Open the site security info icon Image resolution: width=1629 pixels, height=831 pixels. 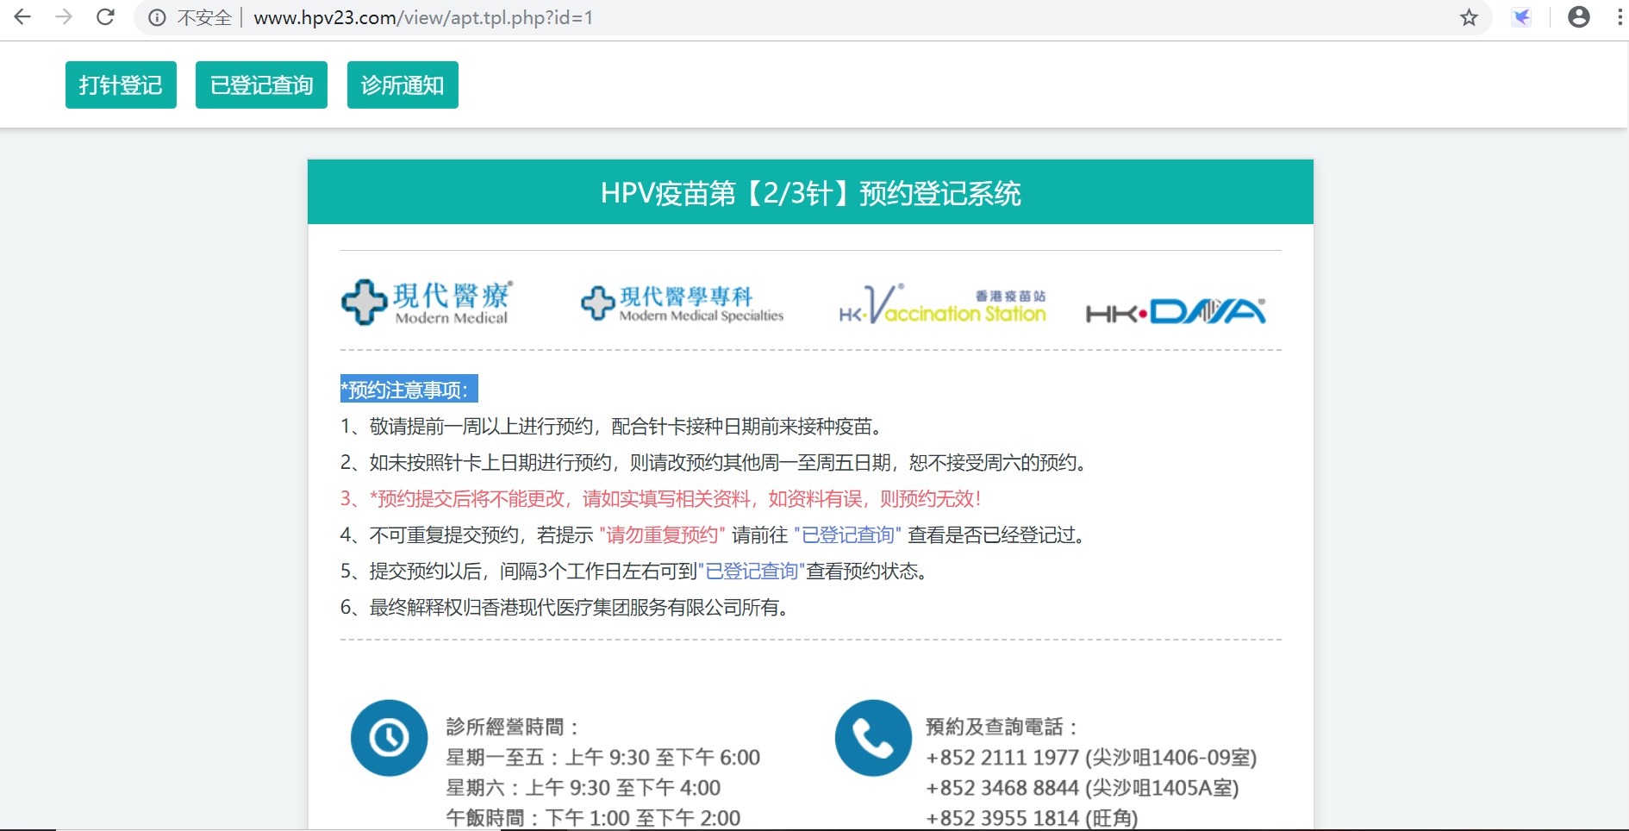157,18
